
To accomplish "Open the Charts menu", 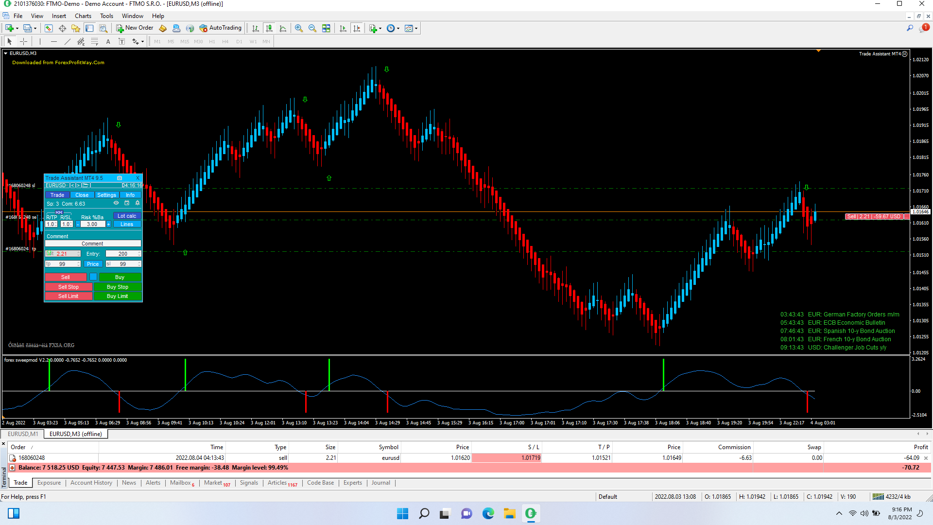I will coord(83,16).
